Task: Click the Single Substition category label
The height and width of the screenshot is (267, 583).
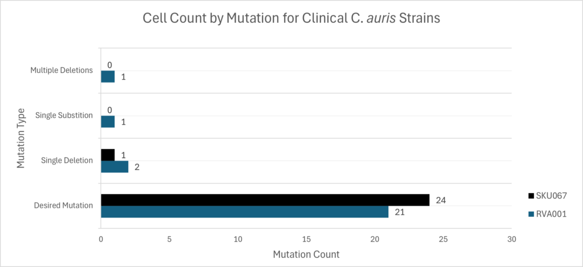Action: pos(64,116)
